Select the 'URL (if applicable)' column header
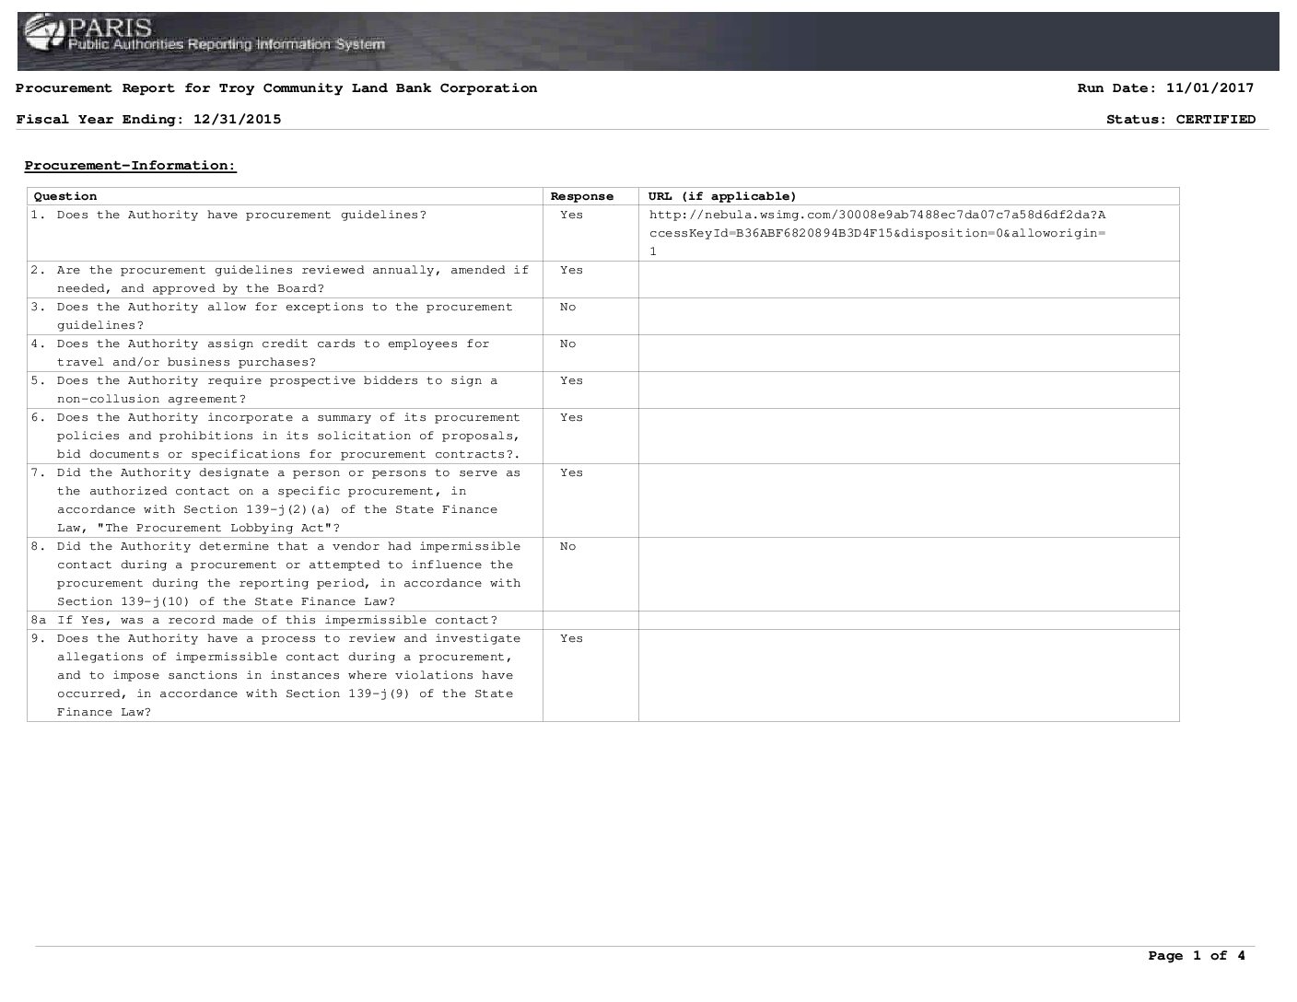This screenshot has height=1002, width=1297. pos(722,196)
